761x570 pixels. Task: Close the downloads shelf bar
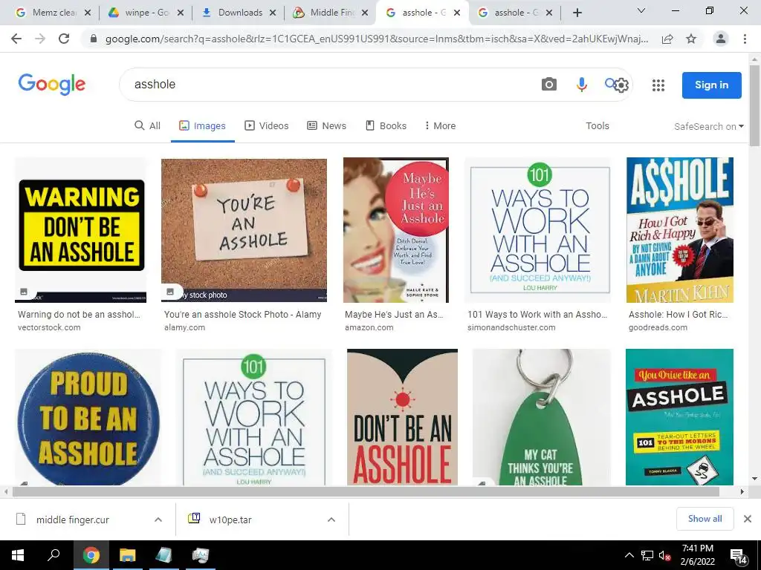(748, 519)
